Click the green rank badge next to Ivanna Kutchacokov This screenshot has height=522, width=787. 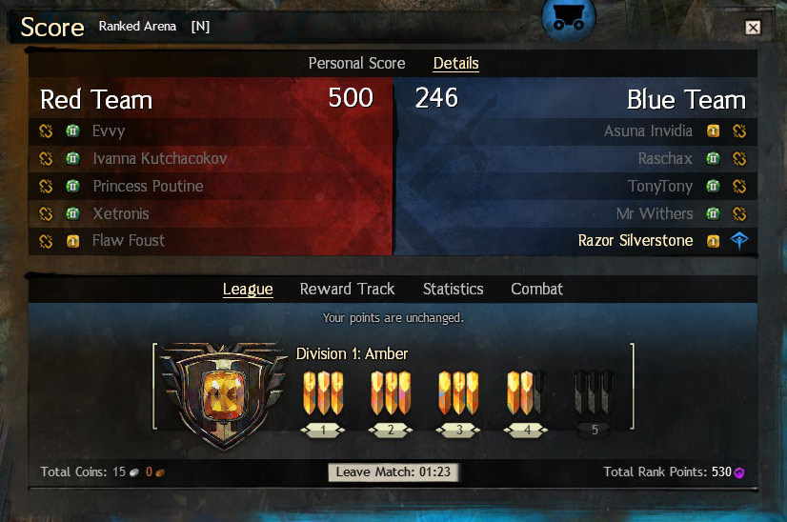(72, 159)
